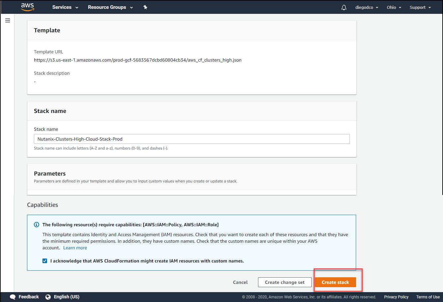Click the info icon in Capabilities box
Screen dimensions: 443x302
[37, 225]
